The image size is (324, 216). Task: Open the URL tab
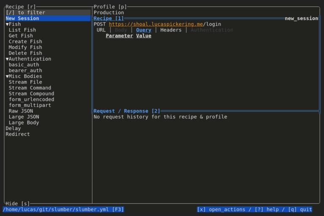click(101, 30)
